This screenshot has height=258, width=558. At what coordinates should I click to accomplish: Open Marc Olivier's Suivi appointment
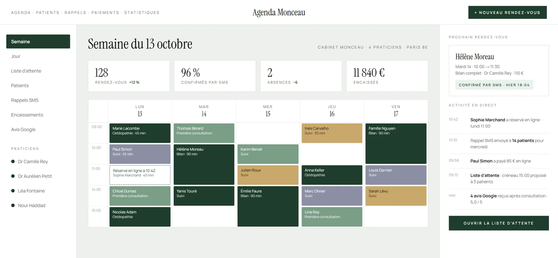[332, 196]
